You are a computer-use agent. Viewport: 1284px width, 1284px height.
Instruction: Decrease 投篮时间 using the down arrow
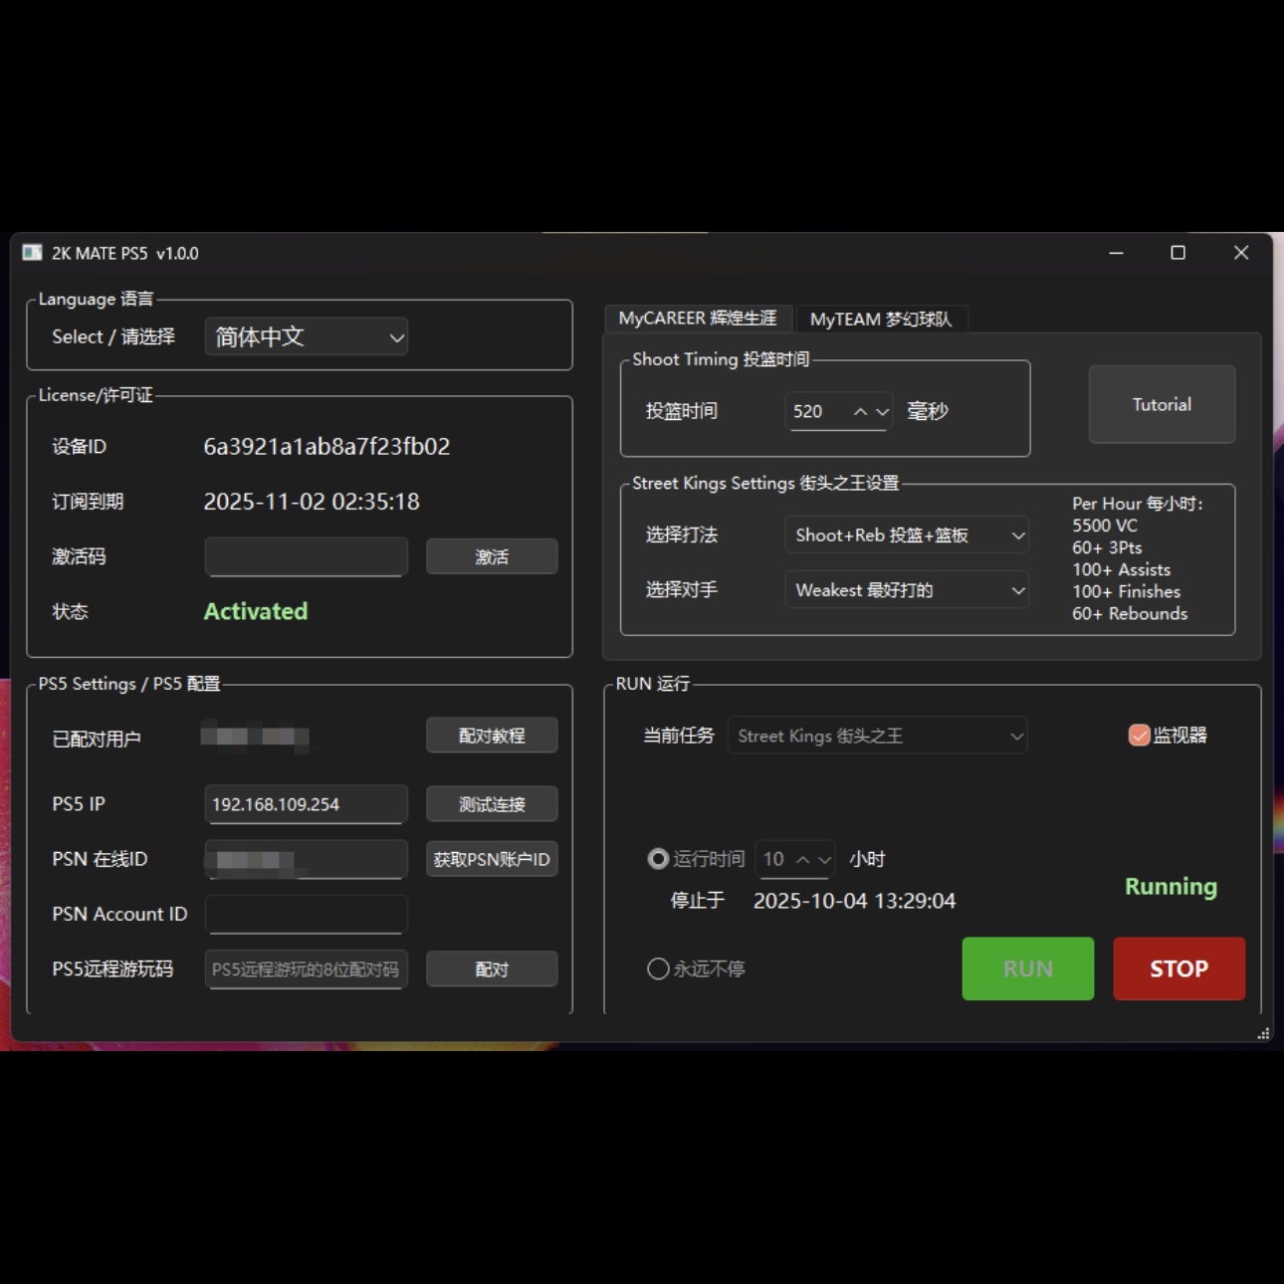[x=883, y=411]
